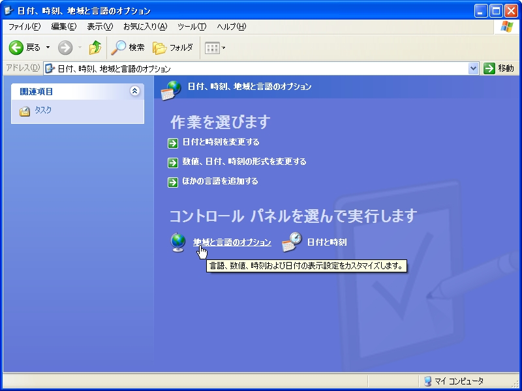This screenshot has width=522, height=391.
Task: Click inside the address bar text field
Action: (x=261, y=68)
